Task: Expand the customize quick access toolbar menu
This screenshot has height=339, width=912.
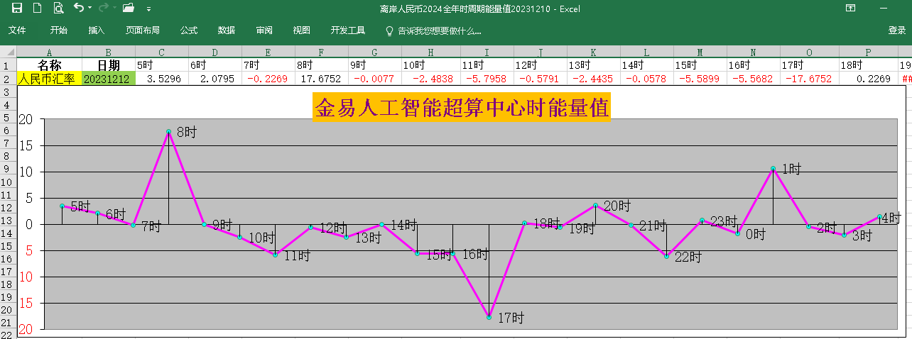Action: tap(148, 9)
